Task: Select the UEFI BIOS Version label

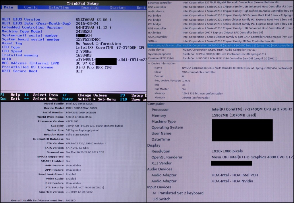Action: pos(21,19)
